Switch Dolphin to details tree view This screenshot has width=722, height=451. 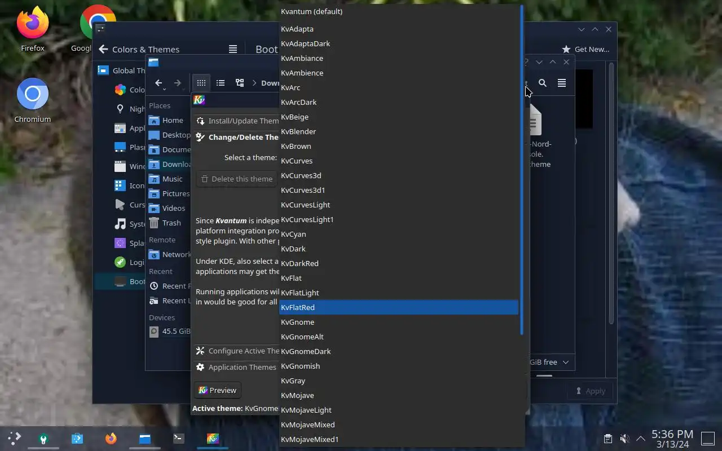[240, 83]
